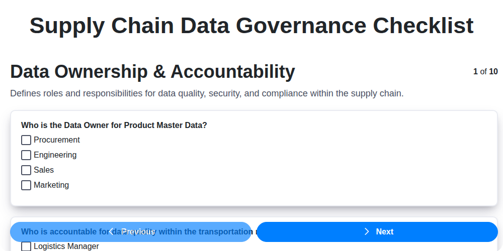
Task: Click the Supply Chain Data Governance Checklist title
Action: point(251,26)
